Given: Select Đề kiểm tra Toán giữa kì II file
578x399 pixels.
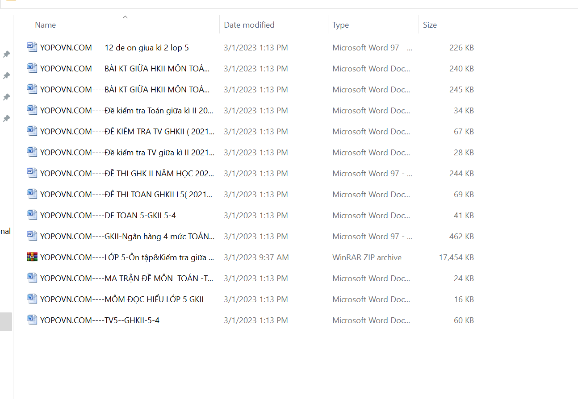Looking at the screenshot, I should [127, 111].
